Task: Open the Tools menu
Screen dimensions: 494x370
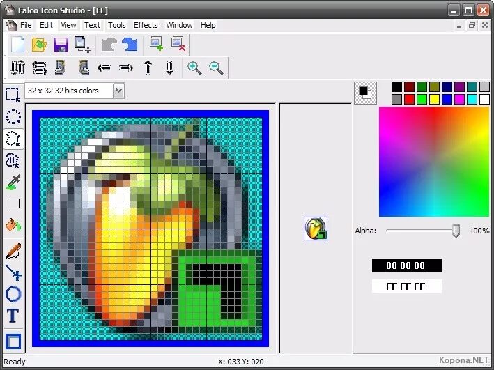Action: [x=117, y=25]
